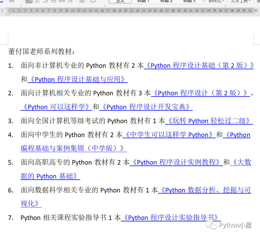Follow link 《中学生可以这样学 Python》

(169, 135)
